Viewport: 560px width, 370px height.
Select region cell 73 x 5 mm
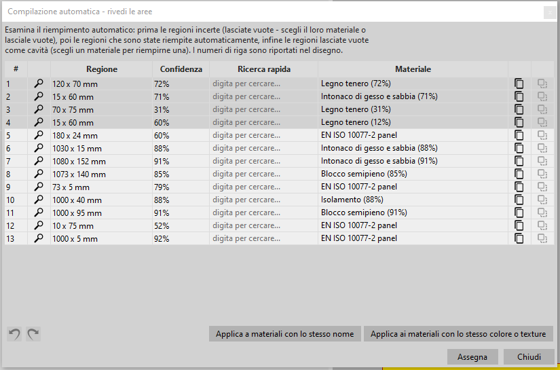(x=101, y=187)
